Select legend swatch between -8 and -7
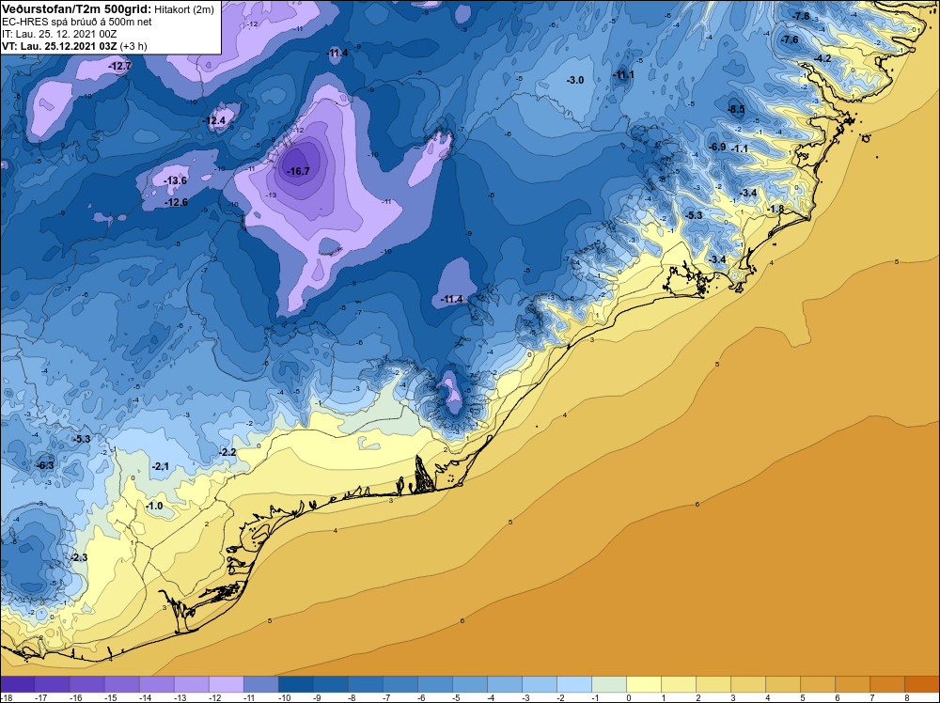 pos(365,684)
